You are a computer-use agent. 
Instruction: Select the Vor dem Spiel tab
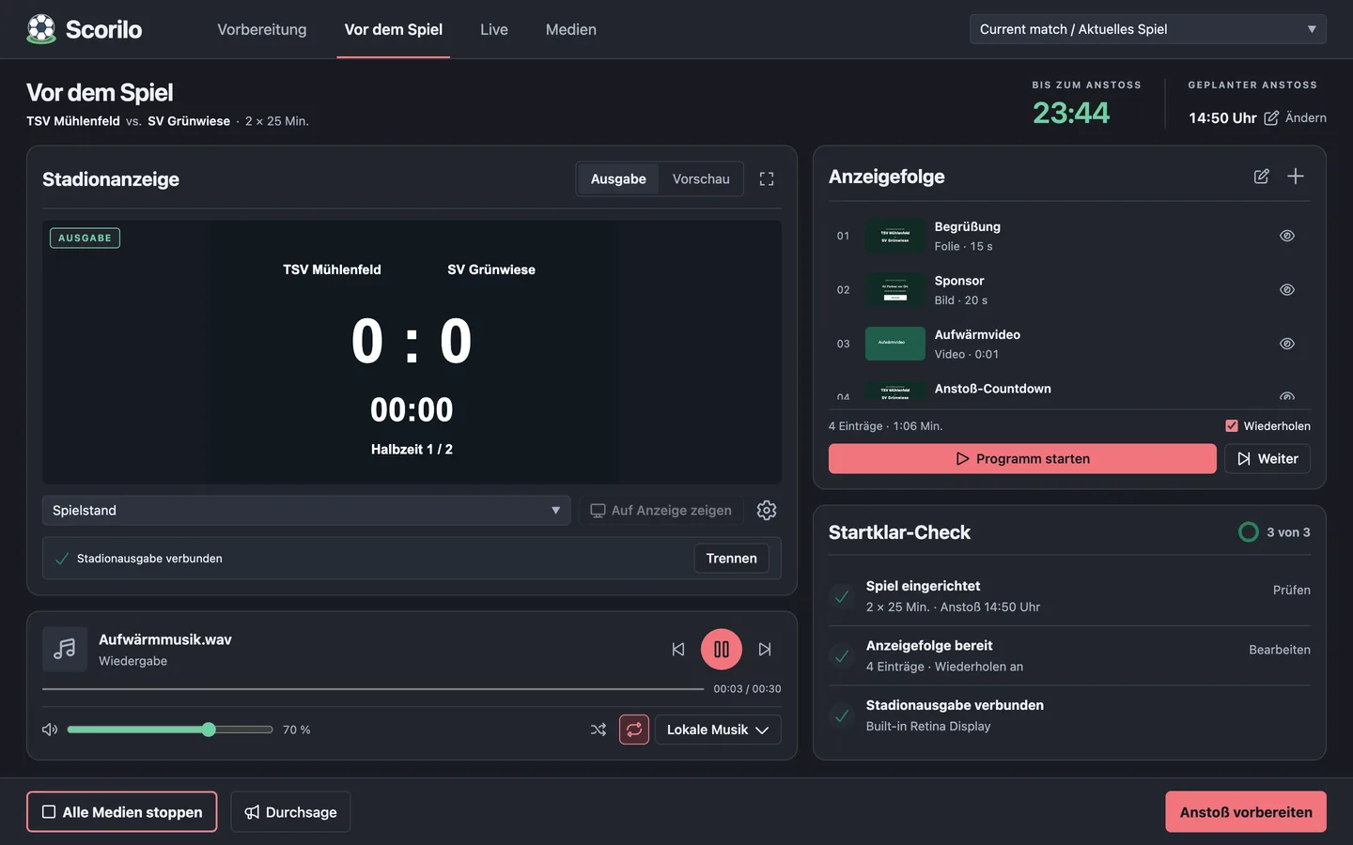point(394,29)
